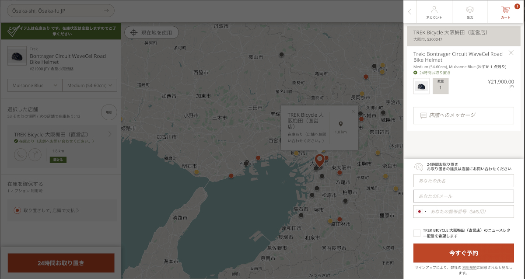Click the 今すぐ予約 reserve now button
Viewport: 525px width, 279px height.
pos(464,253)
